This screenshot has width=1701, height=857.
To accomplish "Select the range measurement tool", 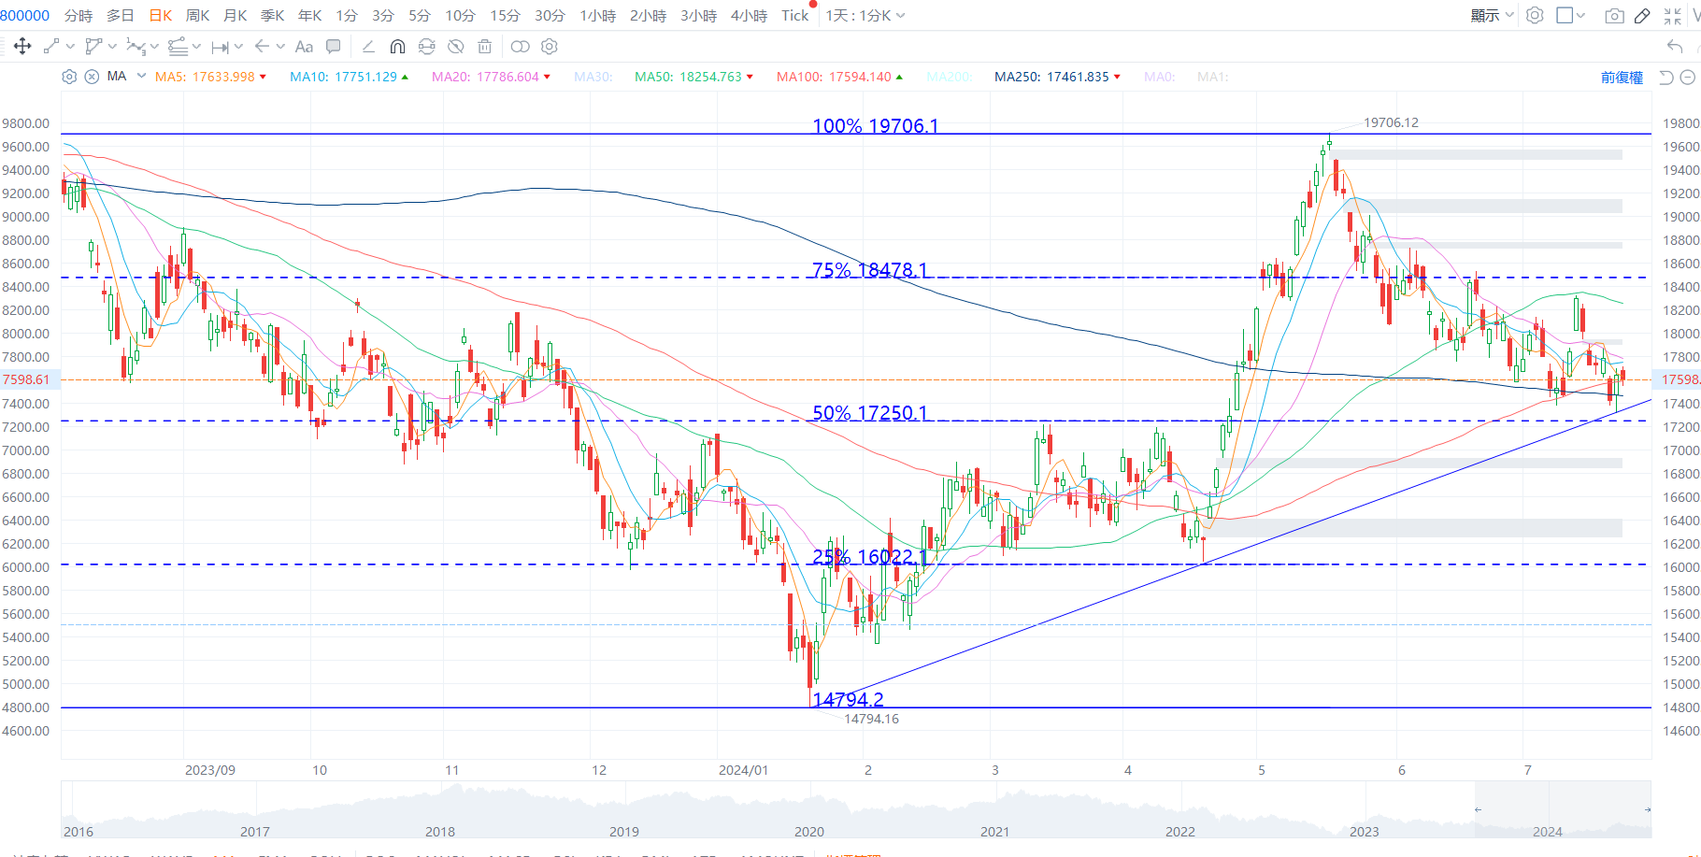I will point(221,47).
